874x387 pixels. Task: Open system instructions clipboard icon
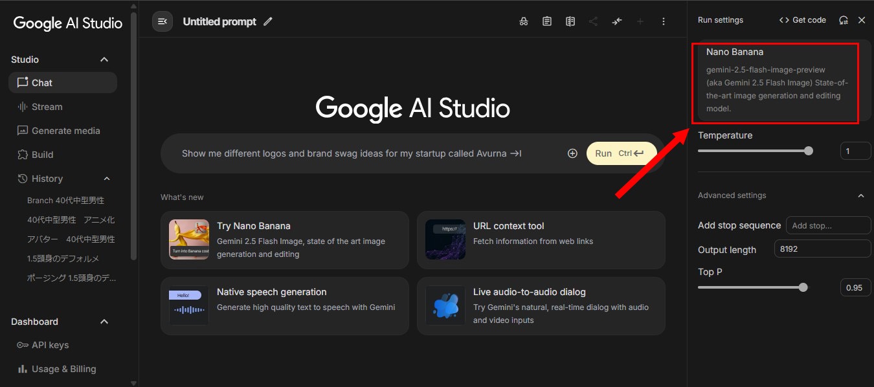(547, 21)
